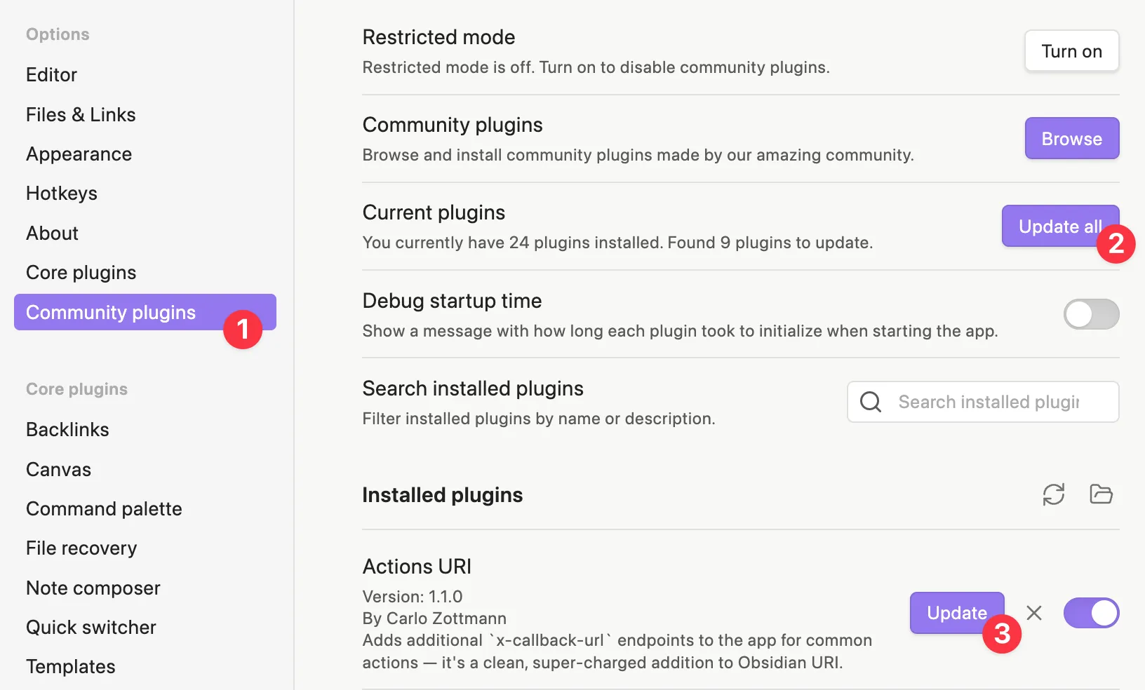Click the magnifying glass search icon
Screen dimensions: 1145x690
871,402
